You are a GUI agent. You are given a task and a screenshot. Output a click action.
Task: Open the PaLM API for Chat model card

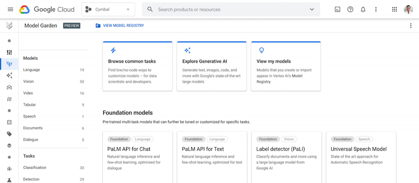click(x=137, y=157)
